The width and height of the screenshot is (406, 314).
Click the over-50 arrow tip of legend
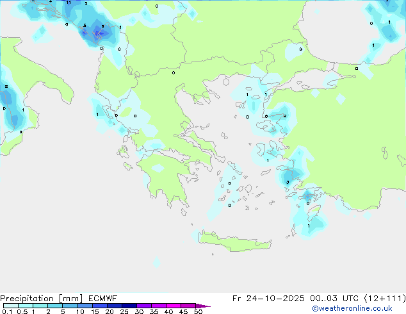click(x=203, y=306)
